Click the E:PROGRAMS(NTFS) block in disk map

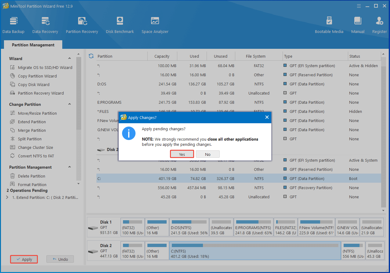tap(254, 227)
